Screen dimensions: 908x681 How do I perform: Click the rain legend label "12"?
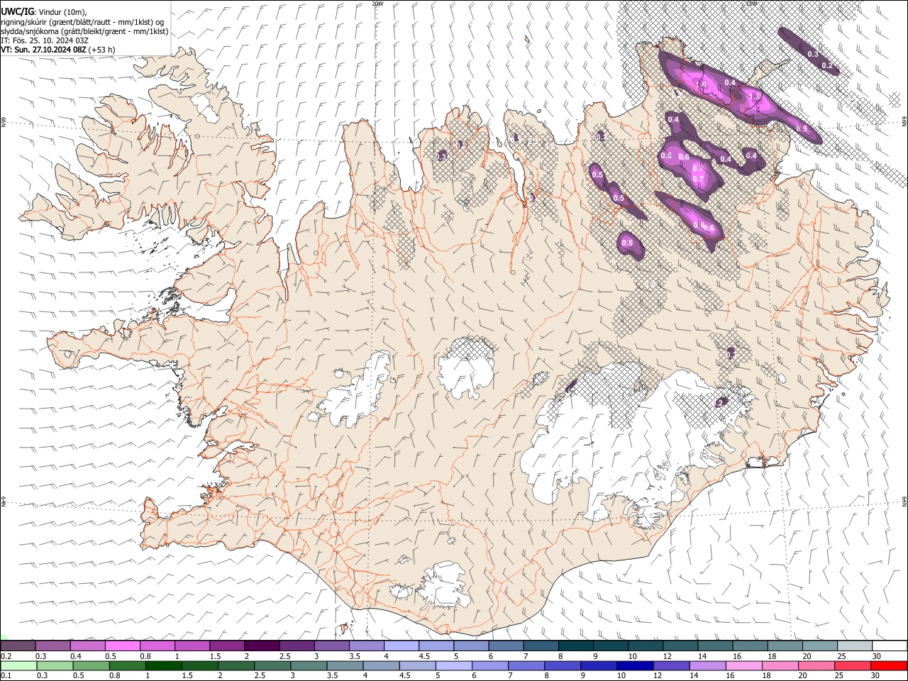(x=658, y=676)
